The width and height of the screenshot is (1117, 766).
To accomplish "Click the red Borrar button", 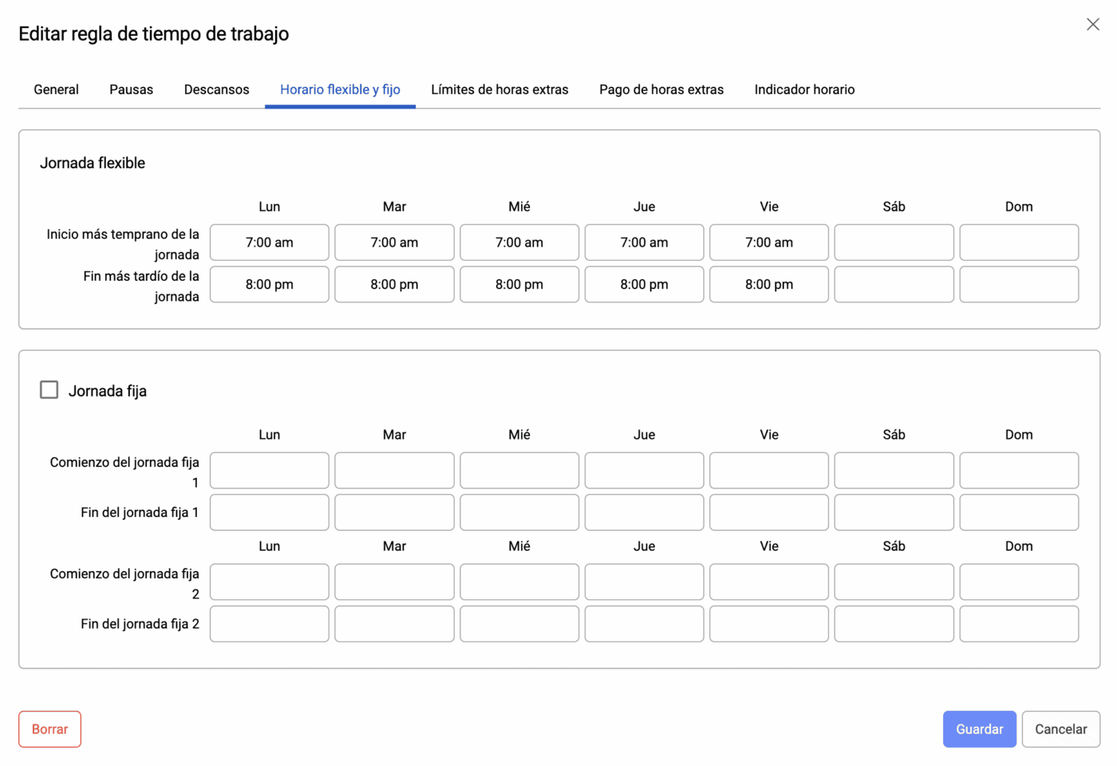I will pos(49,729).
